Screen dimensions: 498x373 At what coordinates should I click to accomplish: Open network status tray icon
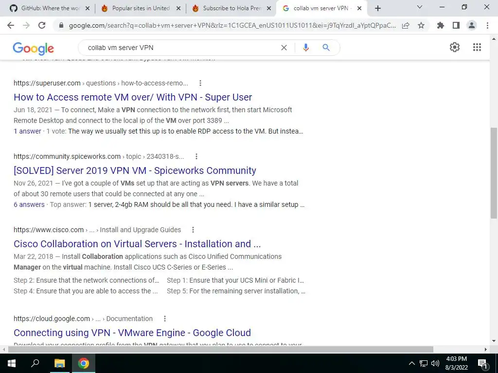424,363
